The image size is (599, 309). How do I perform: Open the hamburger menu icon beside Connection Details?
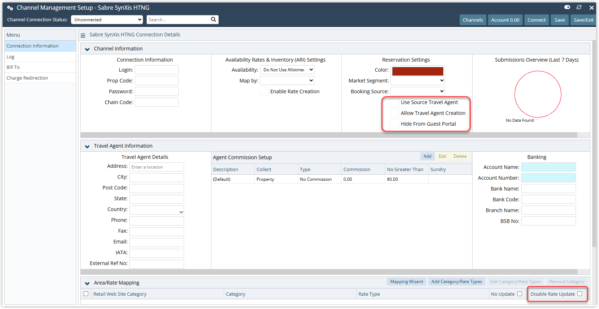point(83,35)
